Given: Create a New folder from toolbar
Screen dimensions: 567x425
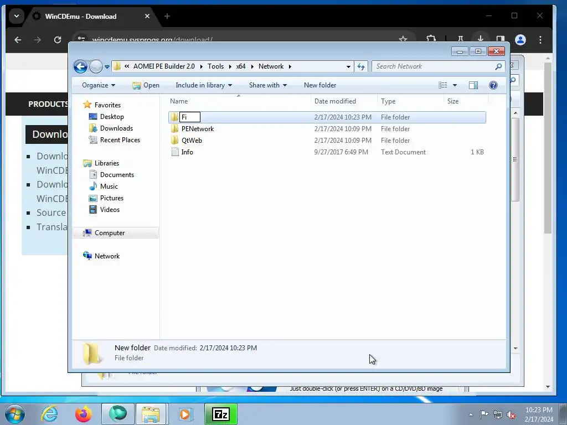Looking at the screenshot, I should [x=320, y=85].
